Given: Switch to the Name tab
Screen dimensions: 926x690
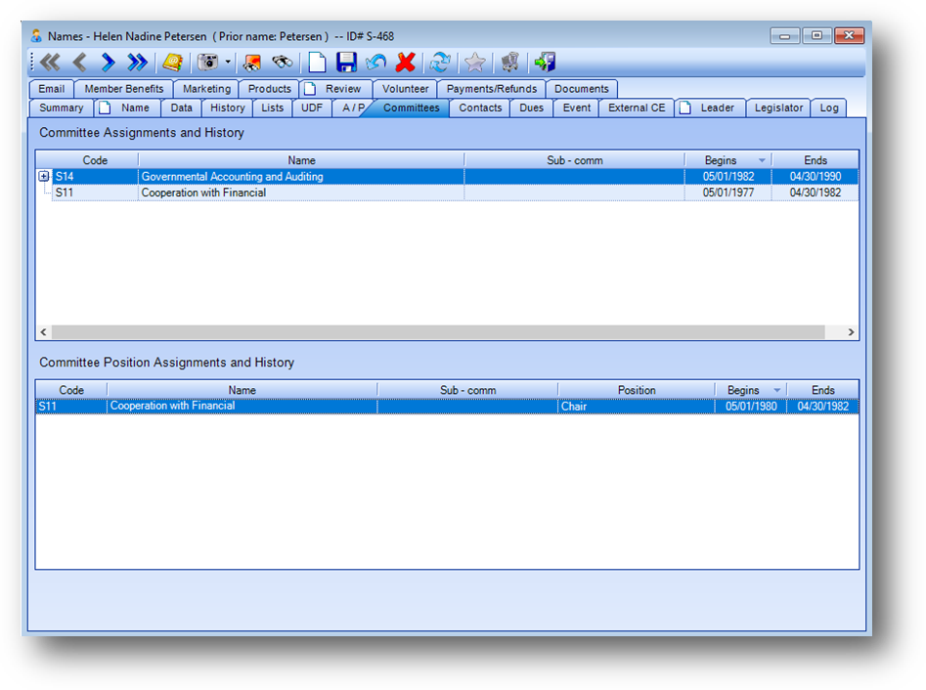Looking at the screenshot, I should pyautogui.click(x=127, y=108).
